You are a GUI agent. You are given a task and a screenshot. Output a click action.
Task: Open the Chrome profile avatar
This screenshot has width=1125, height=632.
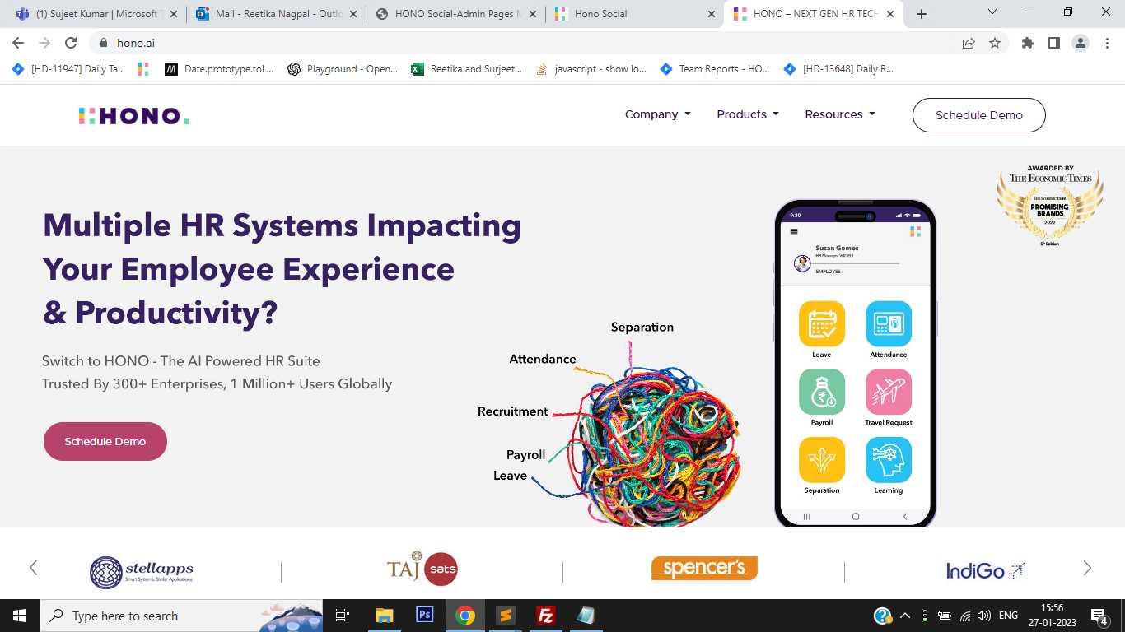pos(1081,43)
